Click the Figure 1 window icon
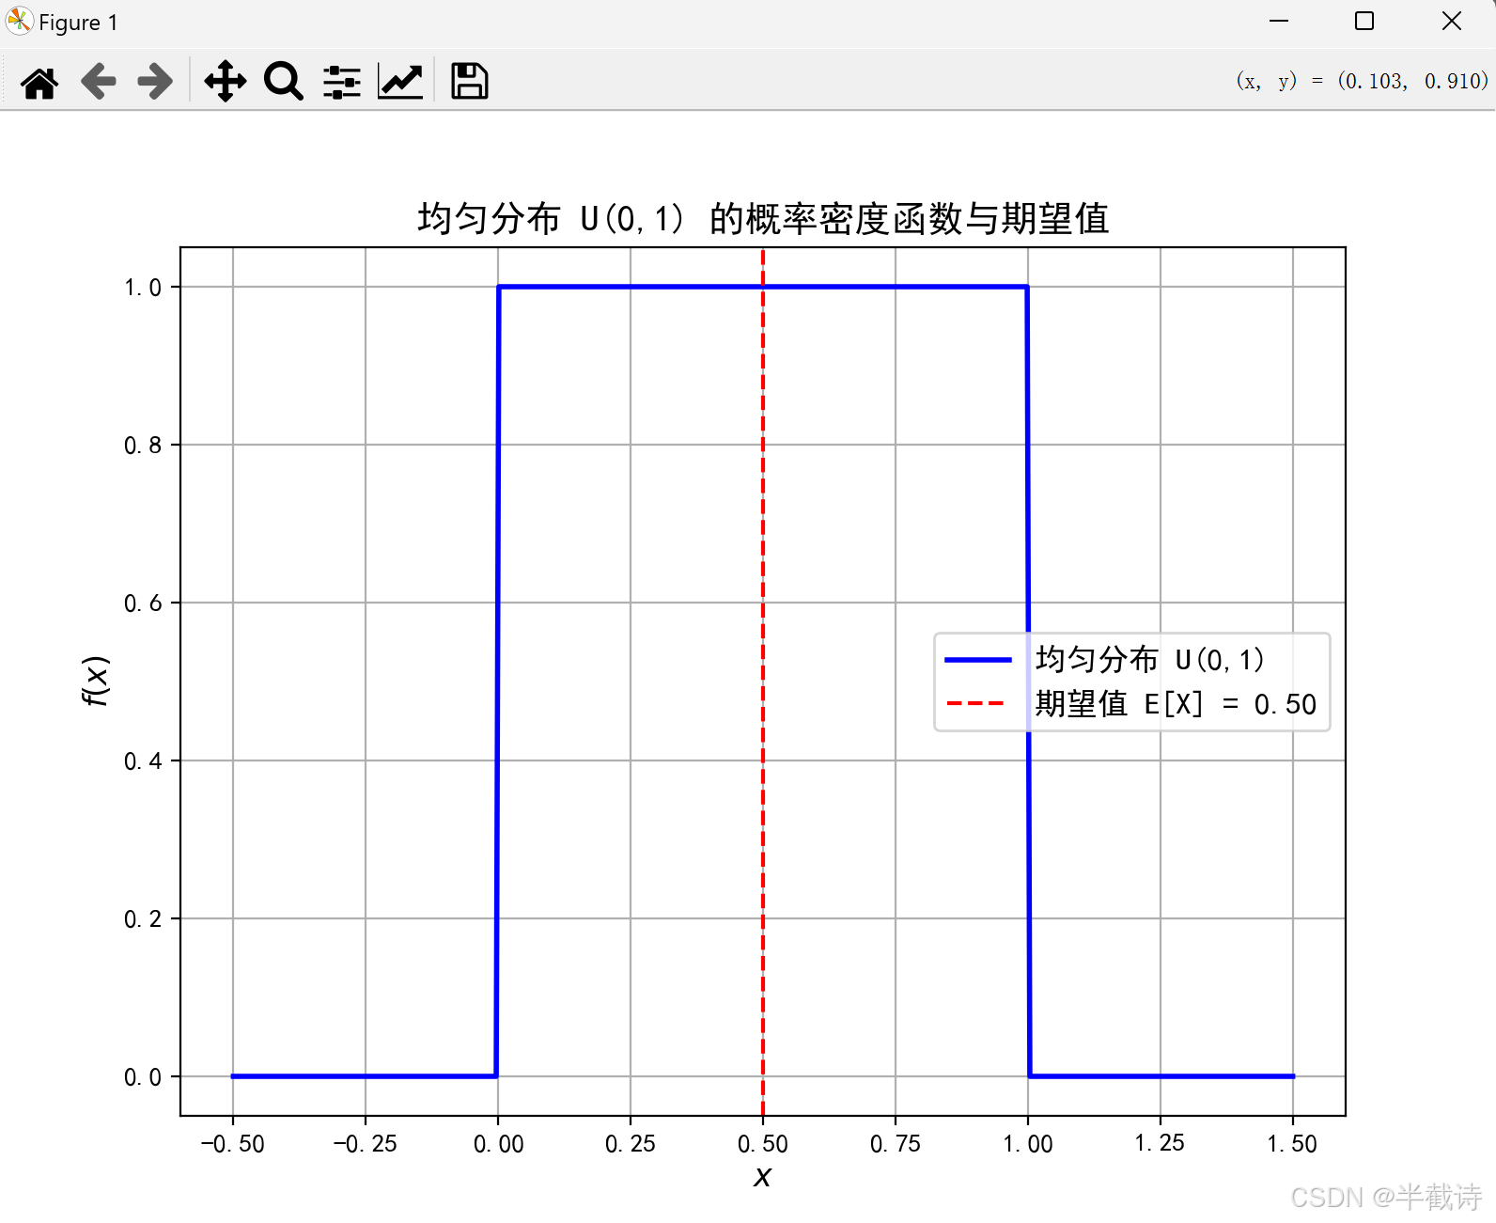Screen dimensions: 1496x1223 19,21
